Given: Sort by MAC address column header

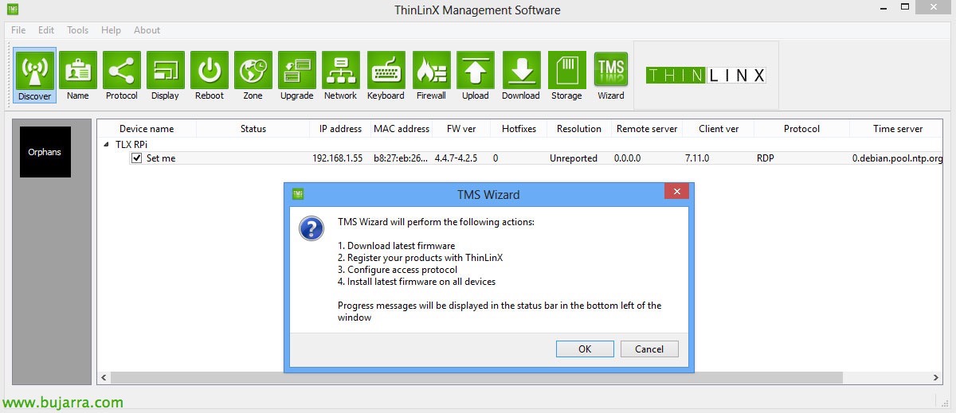Looking at the screenshot, I should 402,129.
